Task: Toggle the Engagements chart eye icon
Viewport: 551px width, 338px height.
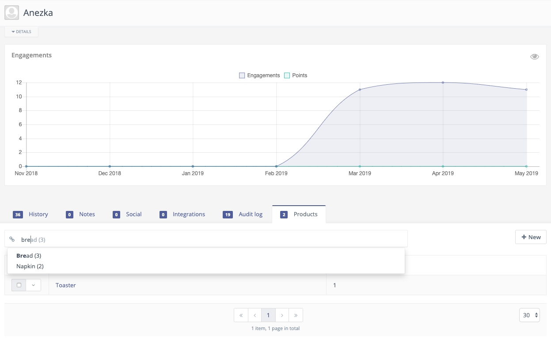Action: click(534, 56)
